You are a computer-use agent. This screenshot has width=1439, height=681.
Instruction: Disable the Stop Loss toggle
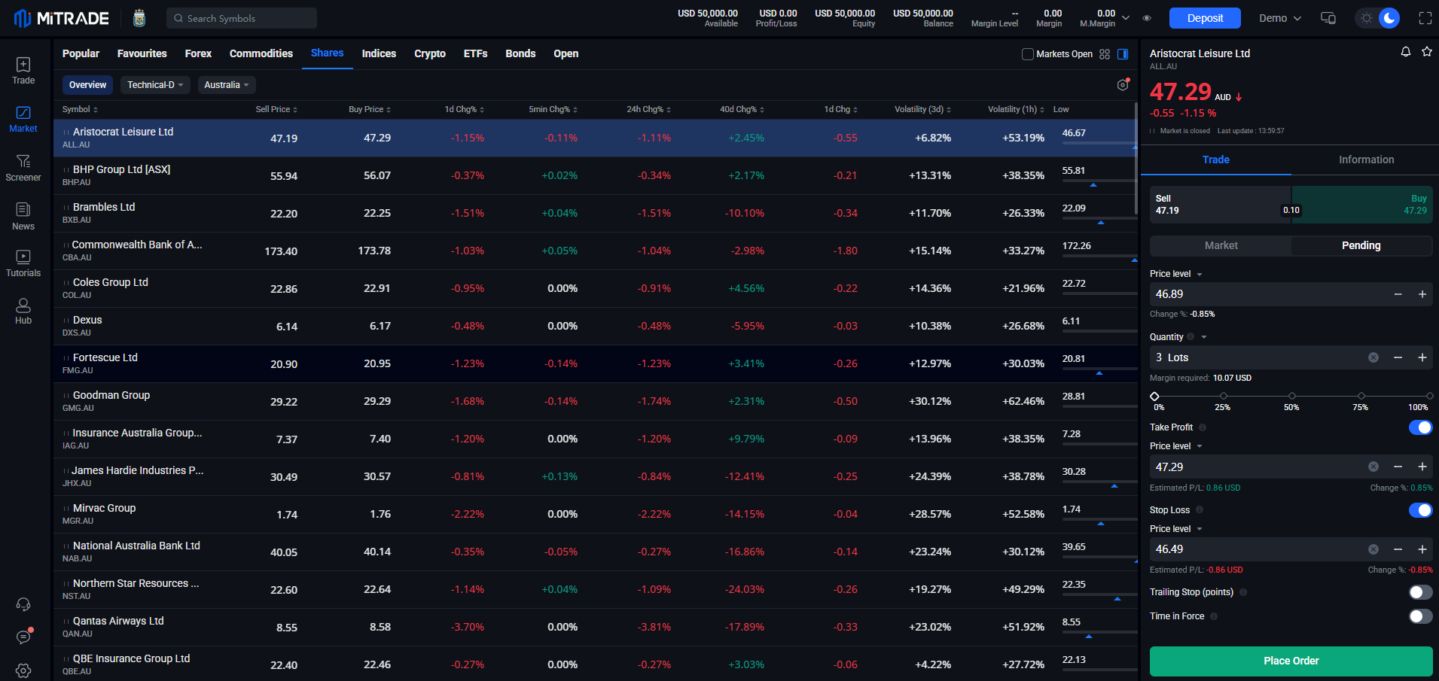tap(1420, 509)
